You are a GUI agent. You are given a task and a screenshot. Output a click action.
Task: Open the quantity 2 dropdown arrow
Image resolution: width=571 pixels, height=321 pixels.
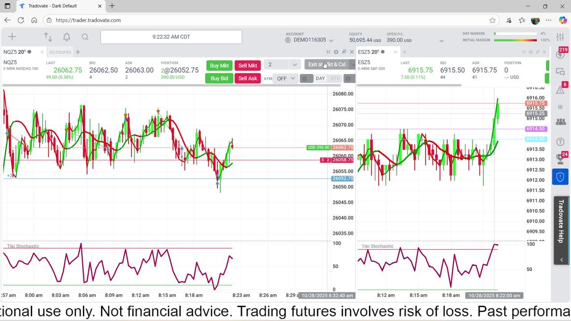coord(294,65)
